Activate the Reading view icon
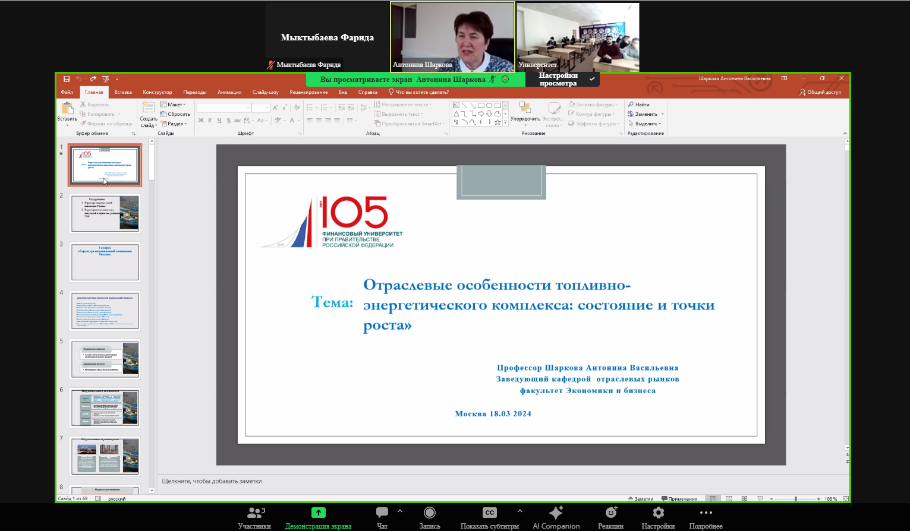 pyautogui.click(x=744, y=498)
